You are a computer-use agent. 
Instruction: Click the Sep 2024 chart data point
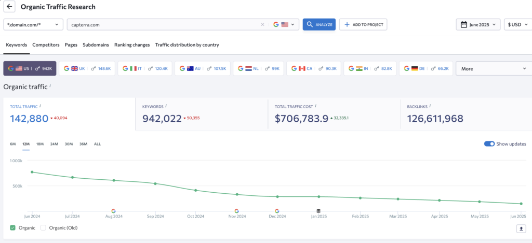155,183
